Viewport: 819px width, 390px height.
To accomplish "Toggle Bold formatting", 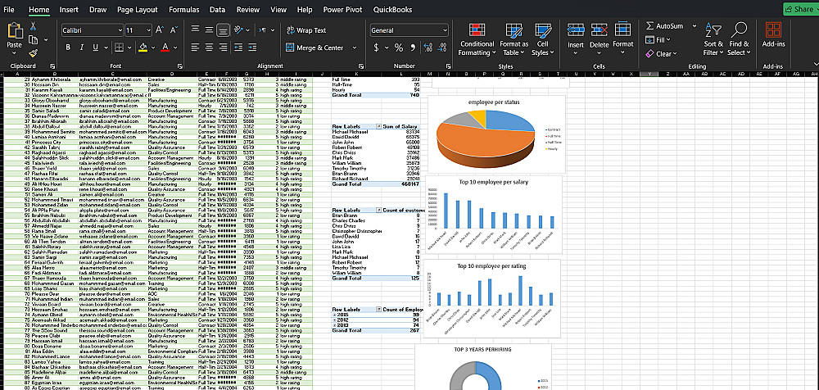I will pyautogui.click(x=66, y=48).
